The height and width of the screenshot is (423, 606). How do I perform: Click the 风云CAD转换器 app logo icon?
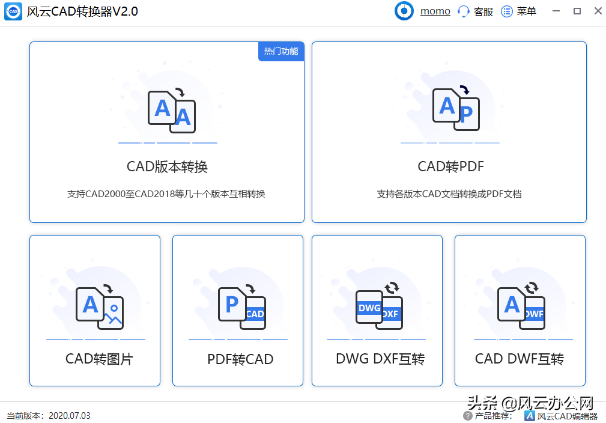[13, 11]
